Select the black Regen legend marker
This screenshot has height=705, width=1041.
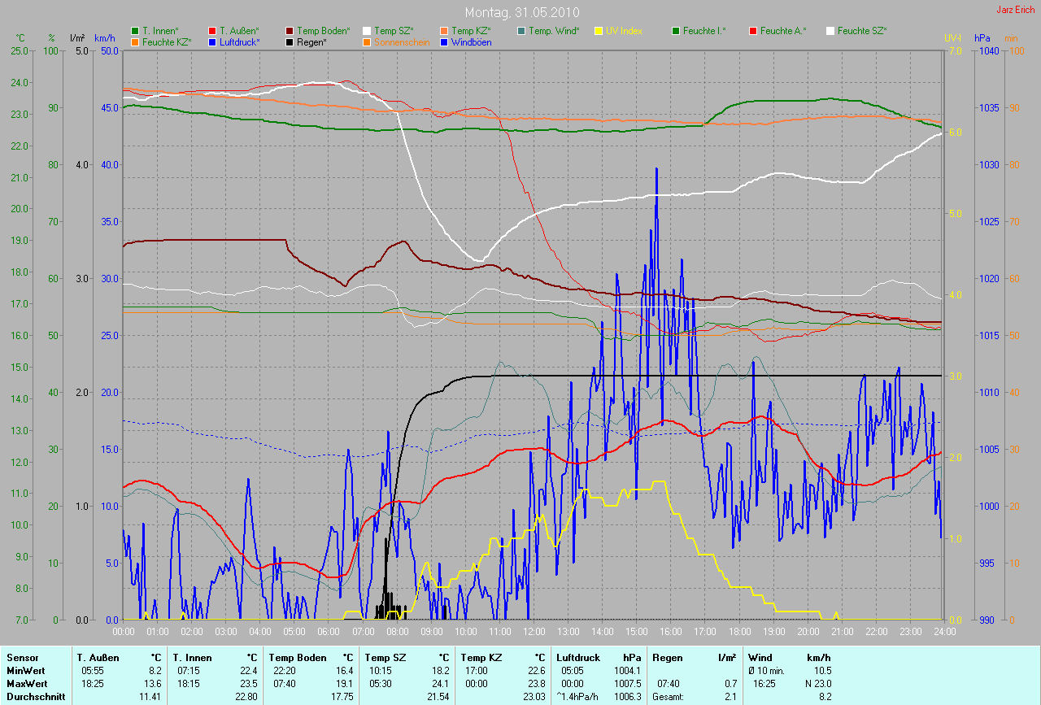click(290, 41)
